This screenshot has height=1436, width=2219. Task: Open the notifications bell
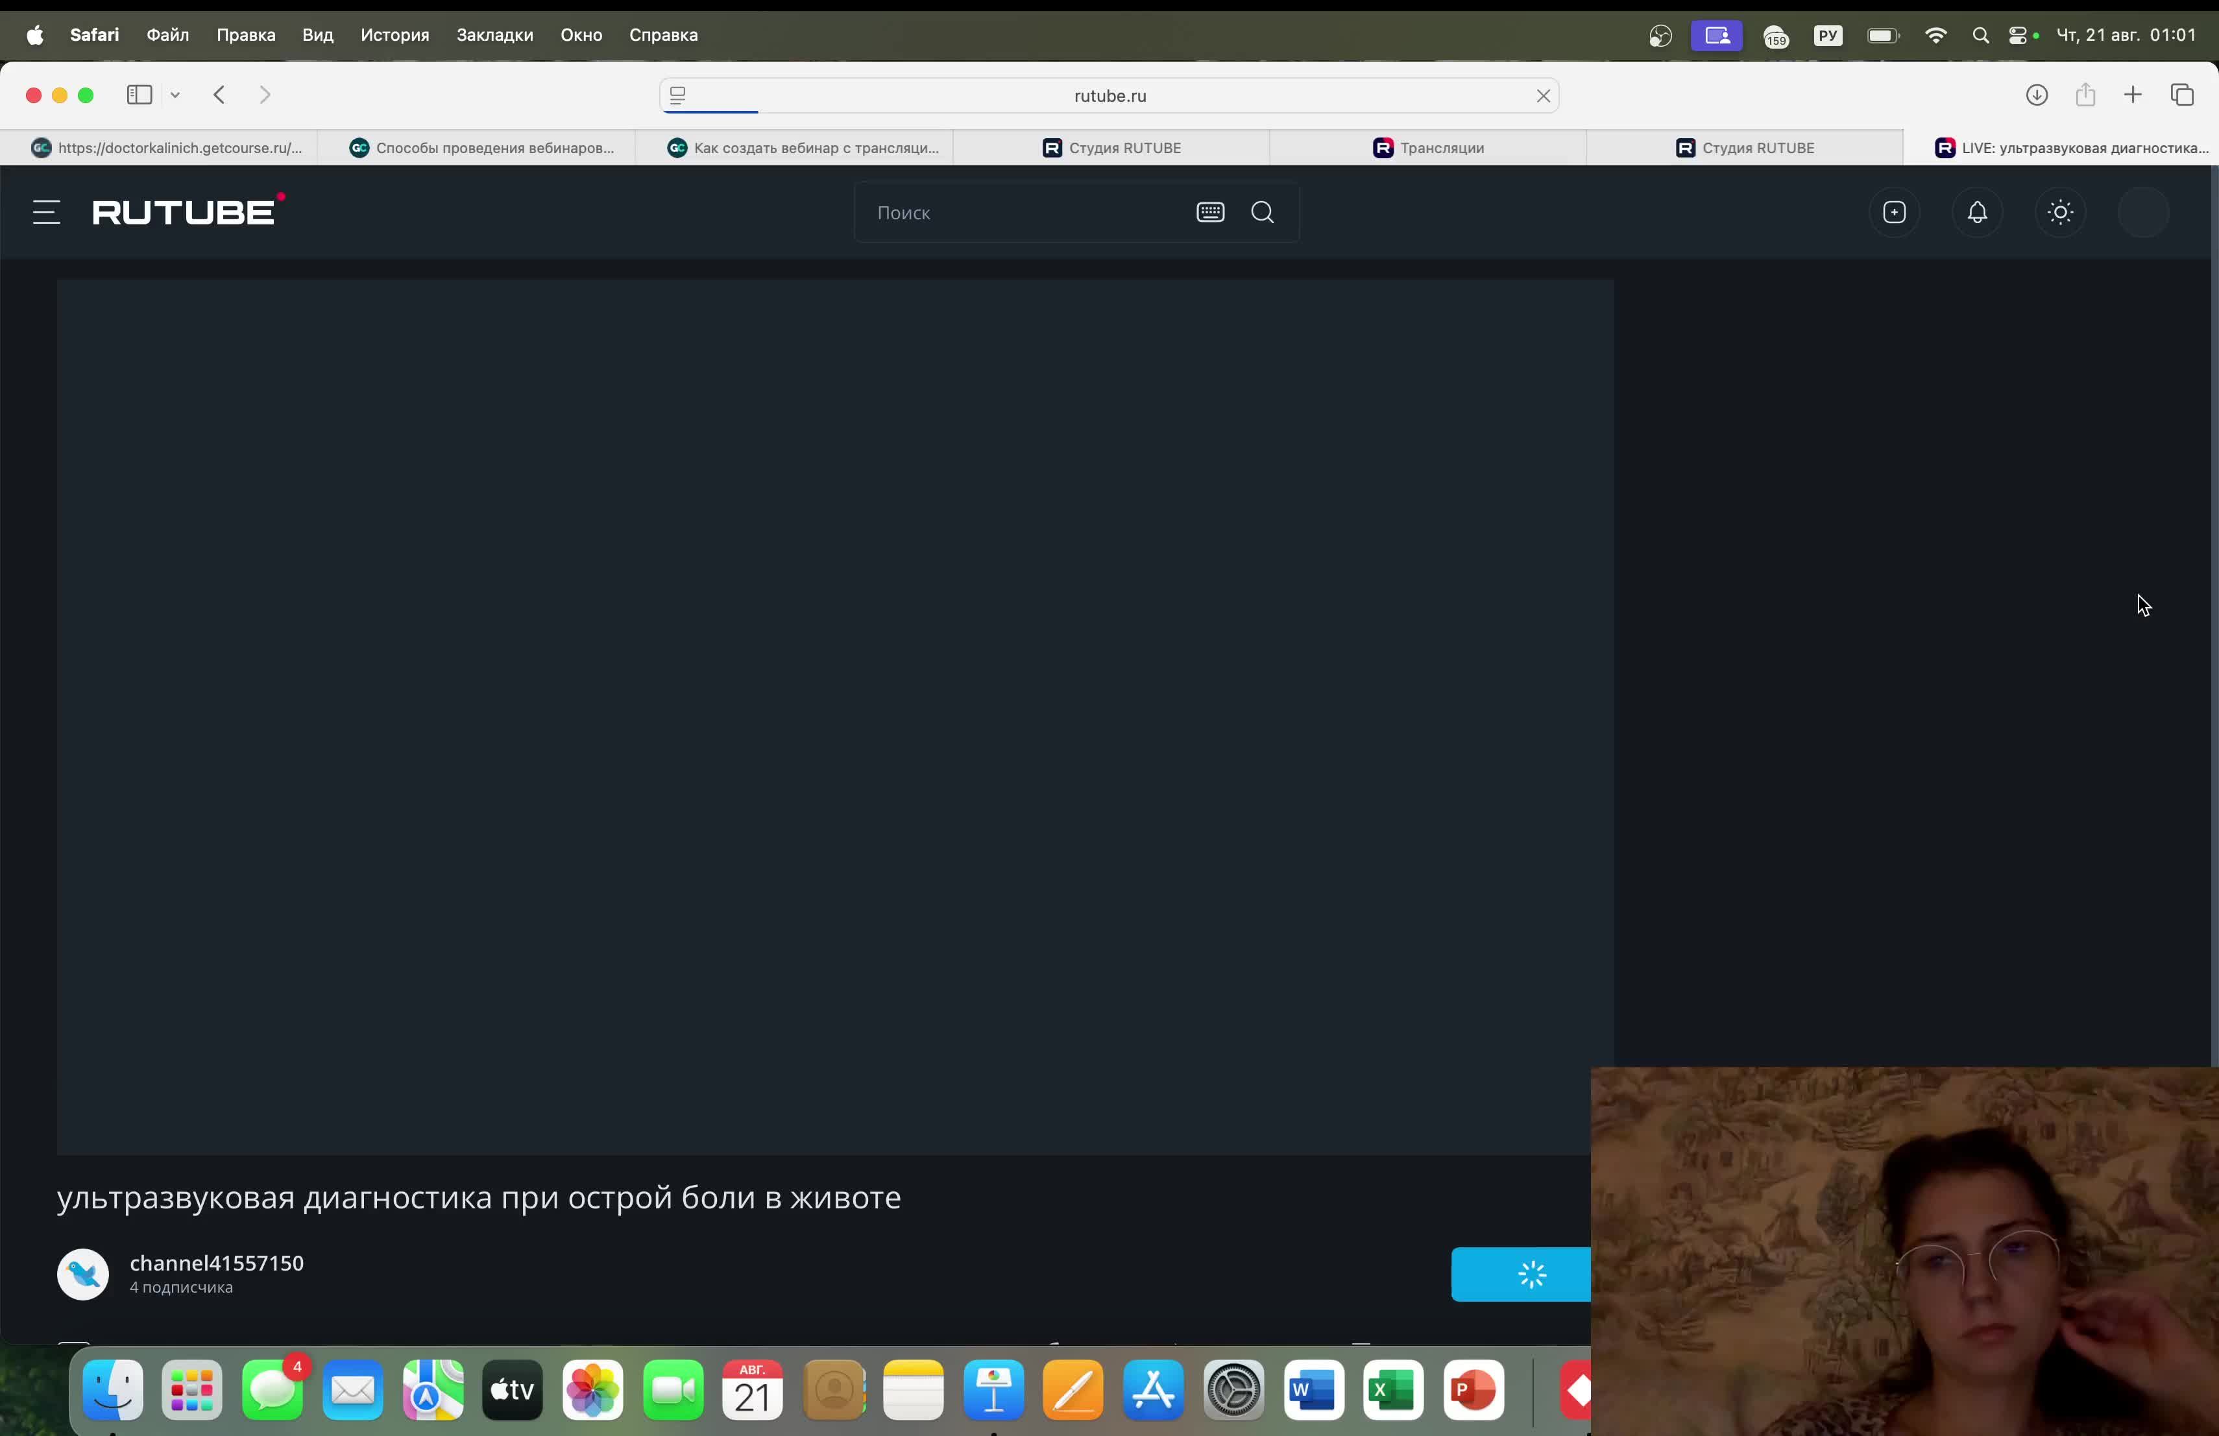coord(1978,213)
